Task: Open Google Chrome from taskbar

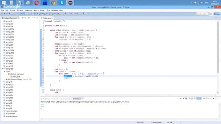Action: pyautogui.click(x=53, y=3)
